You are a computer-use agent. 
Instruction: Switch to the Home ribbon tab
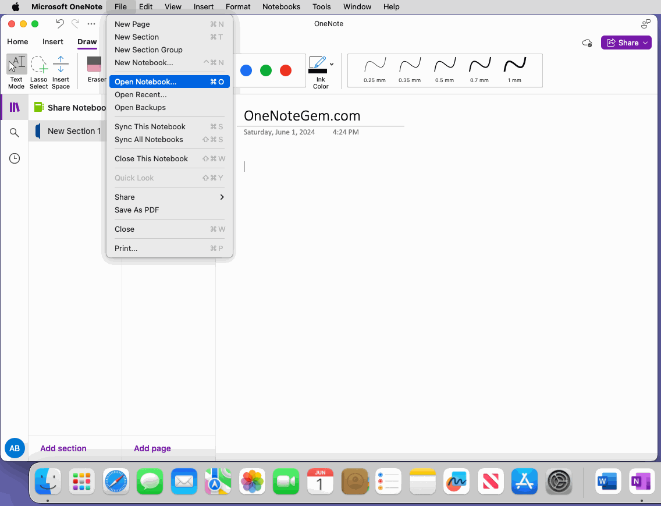[17, 41]
